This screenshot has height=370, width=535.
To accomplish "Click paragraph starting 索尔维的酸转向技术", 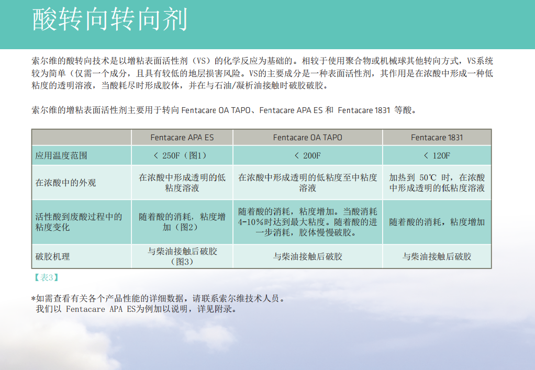I will 262,73.
